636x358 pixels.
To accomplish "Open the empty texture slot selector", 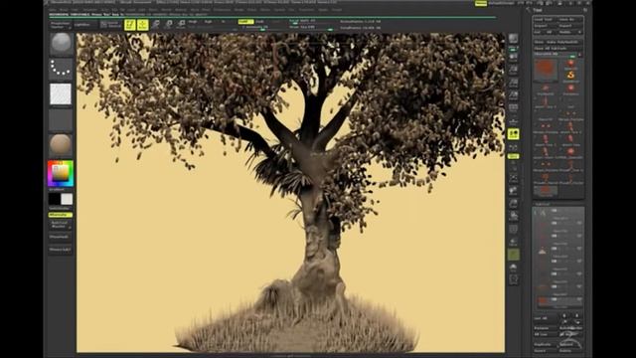I will [61, 119].
